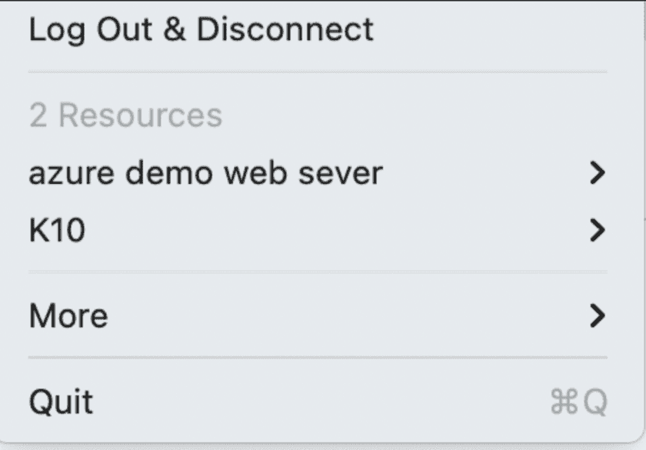This screenshot has height=450, width=646.
Task: Quit the application from the menu
Action: 61,402
